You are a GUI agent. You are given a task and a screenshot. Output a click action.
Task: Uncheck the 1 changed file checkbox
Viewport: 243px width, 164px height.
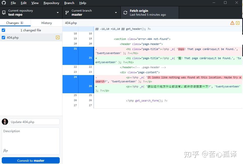coord(3,30)
